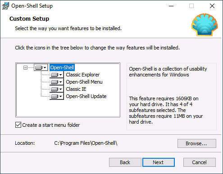The height and width of the screenshot is (174, 223).
Task: Open install options dropdown for Open-Shell root feature
Action: 41,67
